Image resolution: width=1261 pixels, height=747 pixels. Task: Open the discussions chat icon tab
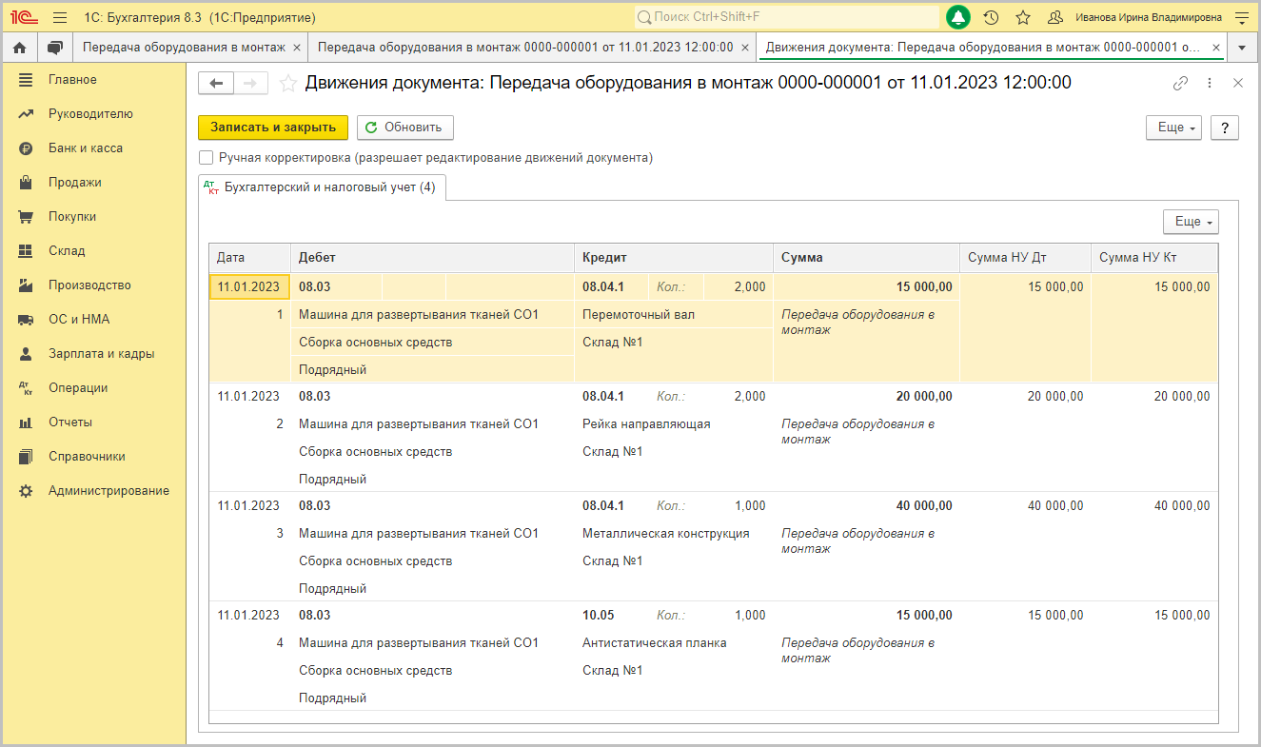(55, 47)
